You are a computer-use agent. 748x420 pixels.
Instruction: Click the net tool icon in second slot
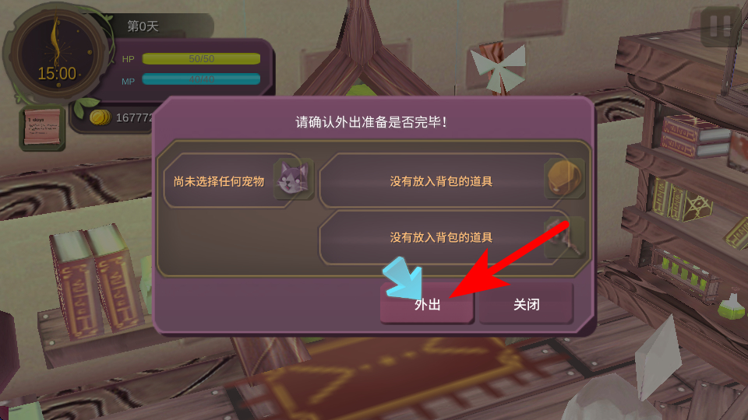tap(564, 236)
